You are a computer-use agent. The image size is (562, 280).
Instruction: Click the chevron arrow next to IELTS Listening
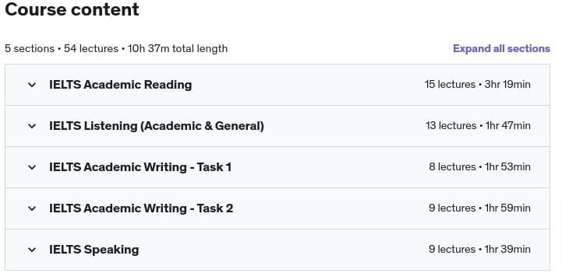click(32, 126)
